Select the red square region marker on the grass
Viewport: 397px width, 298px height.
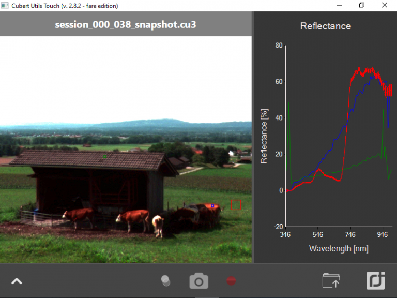(236, 205)
